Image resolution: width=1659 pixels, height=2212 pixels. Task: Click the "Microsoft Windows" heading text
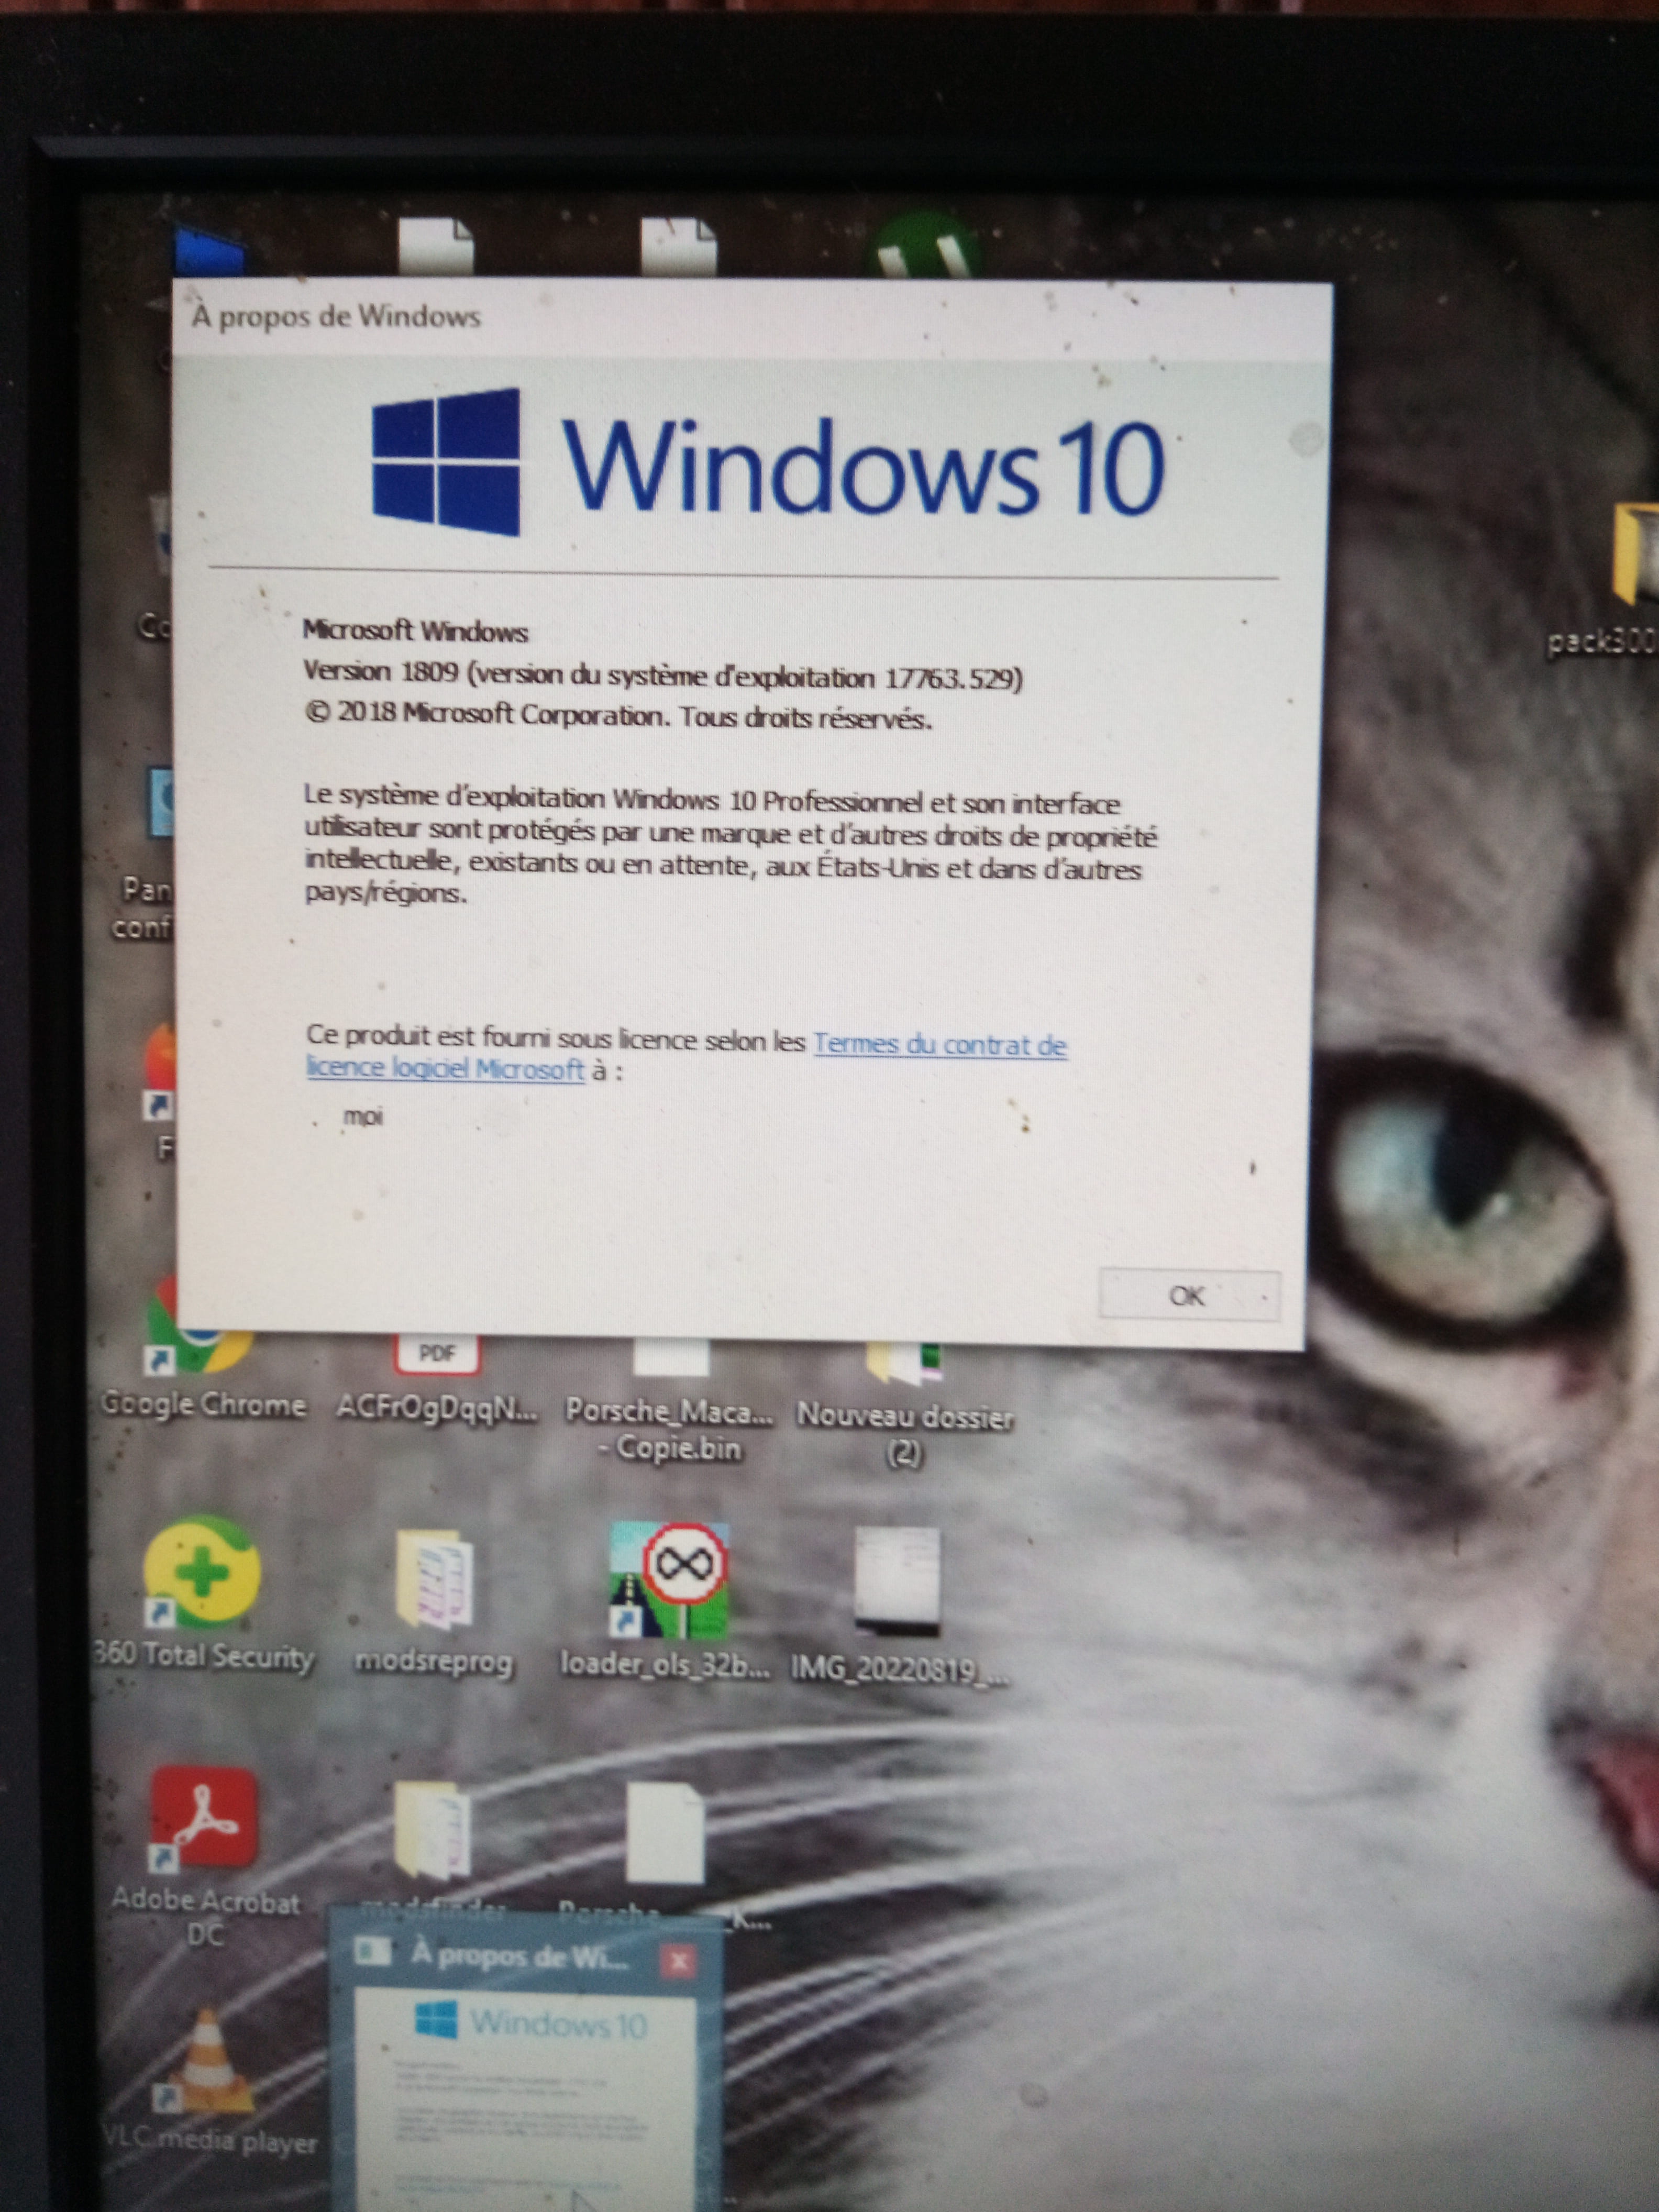coord(415,631)
